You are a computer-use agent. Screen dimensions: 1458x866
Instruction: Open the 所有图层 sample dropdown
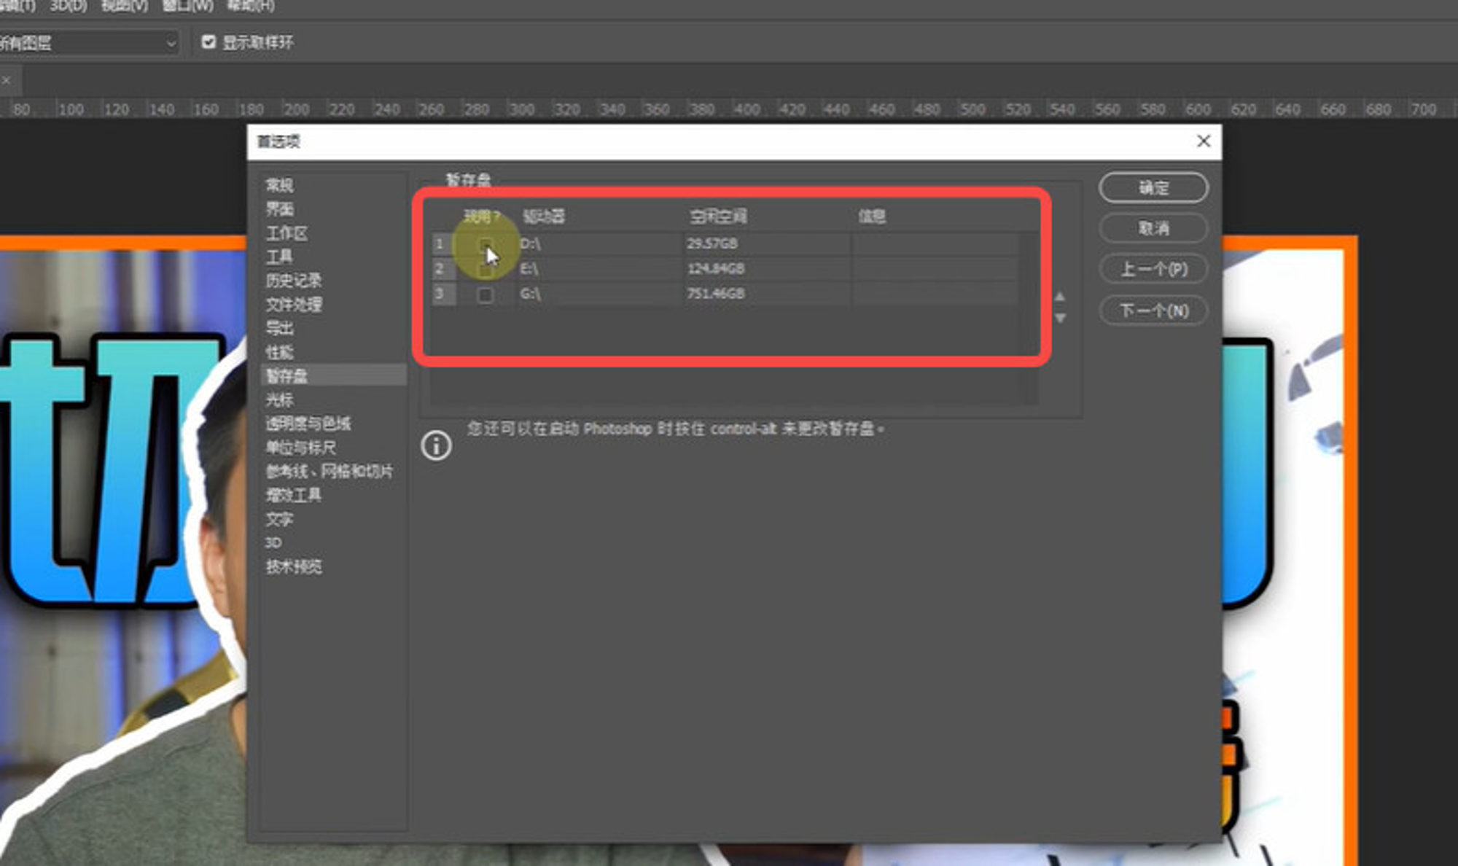[89, 43]
